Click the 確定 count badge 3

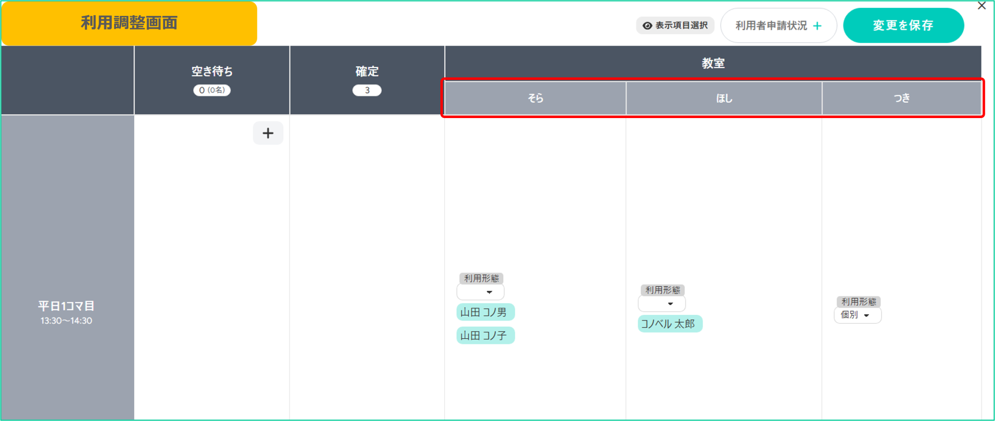(367, 90)
